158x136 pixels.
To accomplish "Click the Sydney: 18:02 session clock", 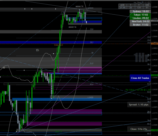I will point(140,11).
